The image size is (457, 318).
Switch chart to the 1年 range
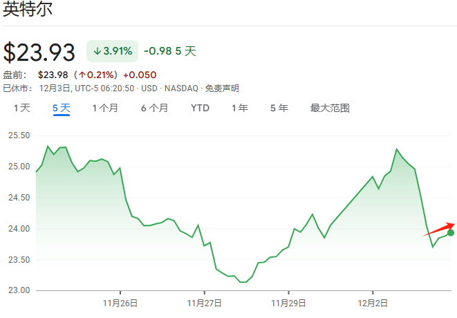click(240, 108)
